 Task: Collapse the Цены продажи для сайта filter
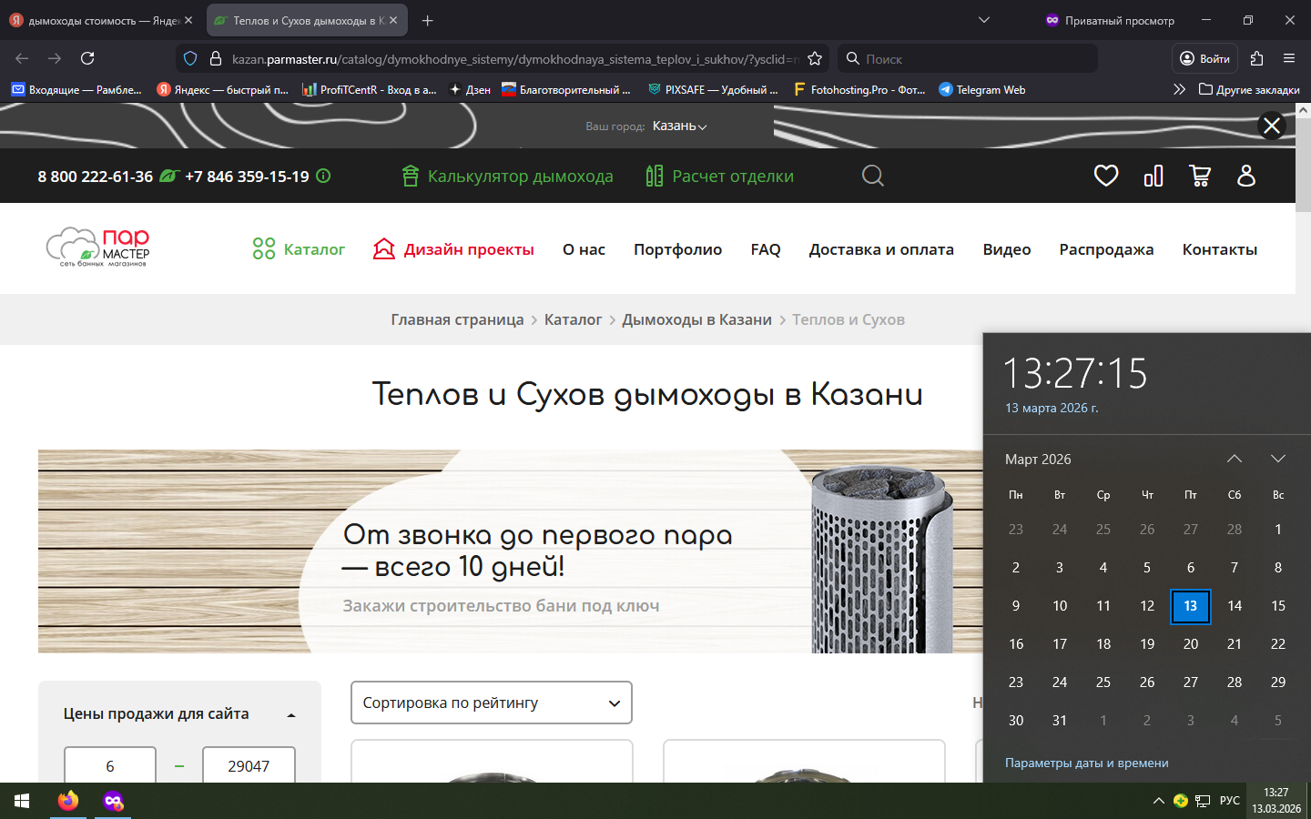[x=291, y=715]
